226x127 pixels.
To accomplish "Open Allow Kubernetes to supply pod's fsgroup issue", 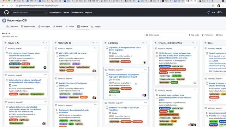I will point(124,75).
